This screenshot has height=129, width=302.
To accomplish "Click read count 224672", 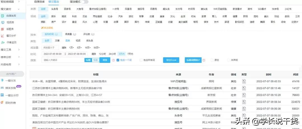I will click(x=296, y=102).
